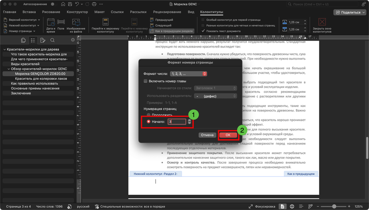Print the document with the printer icon
369x210 pixels.
coord(94,4)
